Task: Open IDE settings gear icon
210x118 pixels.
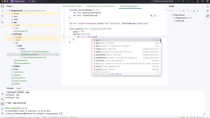Action: click(207, 1)
